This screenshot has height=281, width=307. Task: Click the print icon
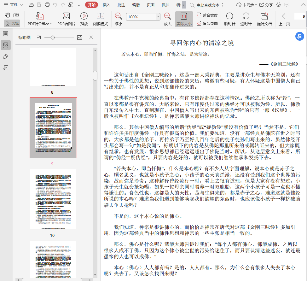(47, 5)
